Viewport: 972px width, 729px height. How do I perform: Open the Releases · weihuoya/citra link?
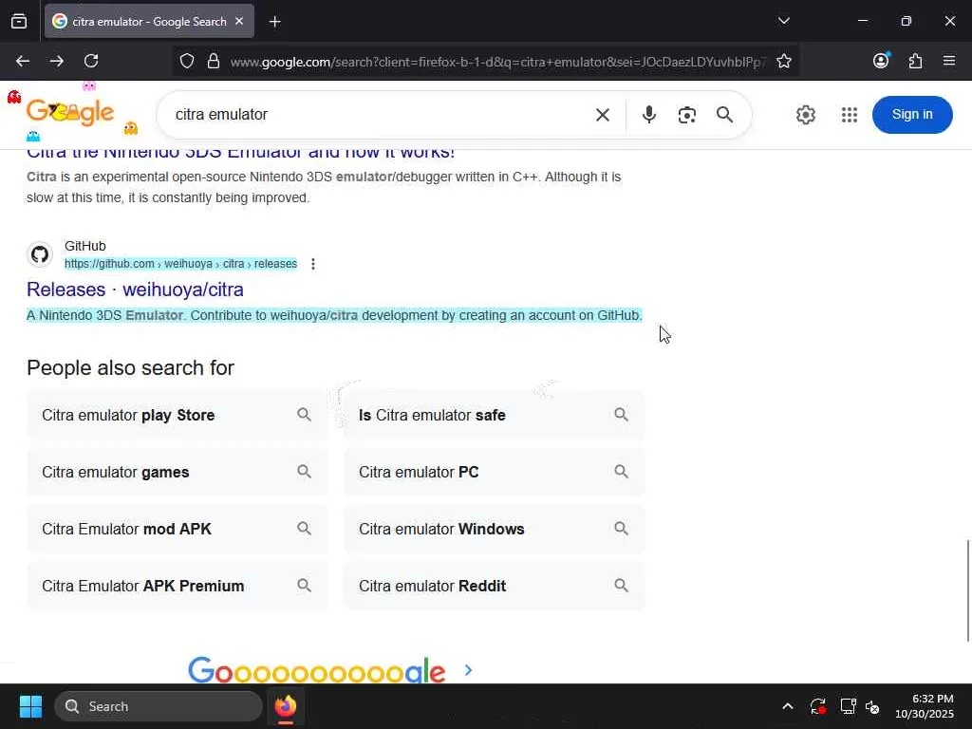135,290
